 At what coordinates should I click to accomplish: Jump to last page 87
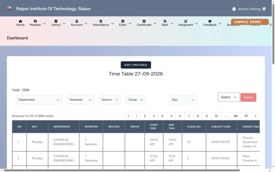(x=246, y=116)
